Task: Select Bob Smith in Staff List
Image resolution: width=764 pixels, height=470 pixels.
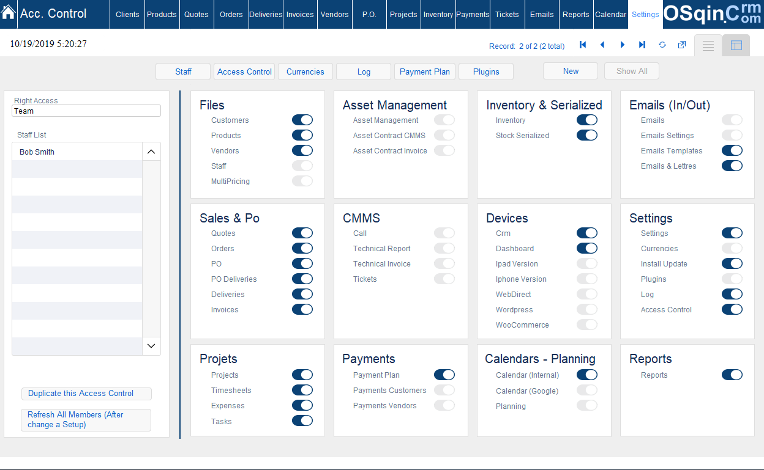Action: [x=77, y=152]
